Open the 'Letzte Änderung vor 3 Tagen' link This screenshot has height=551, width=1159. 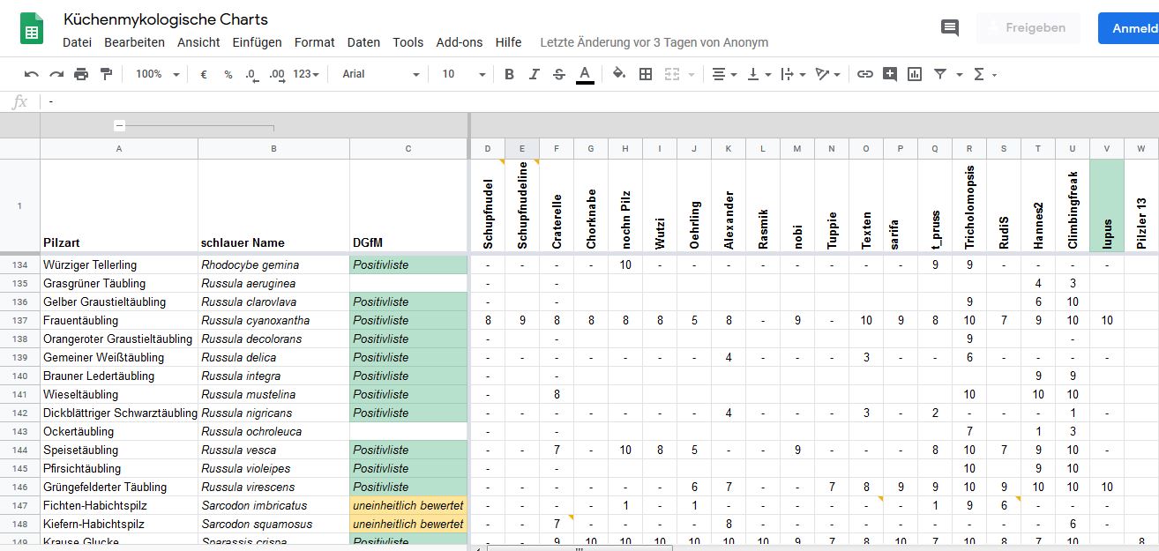(x=654, y=42)
